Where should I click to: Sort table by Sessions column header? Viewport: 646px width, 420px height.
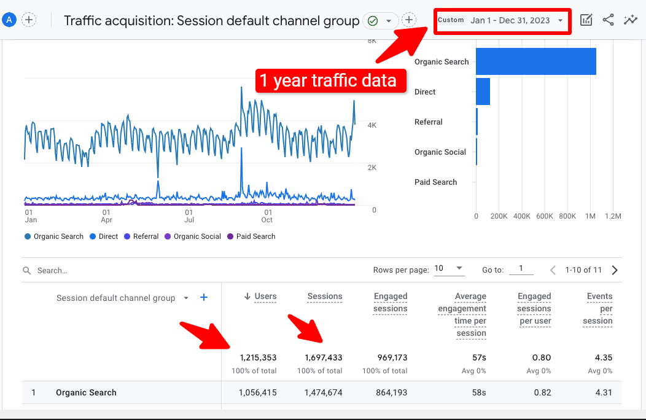point(324,296)
